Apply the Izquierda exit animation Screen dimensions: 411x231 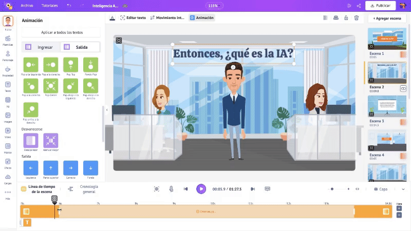click(x=31, y=167)
